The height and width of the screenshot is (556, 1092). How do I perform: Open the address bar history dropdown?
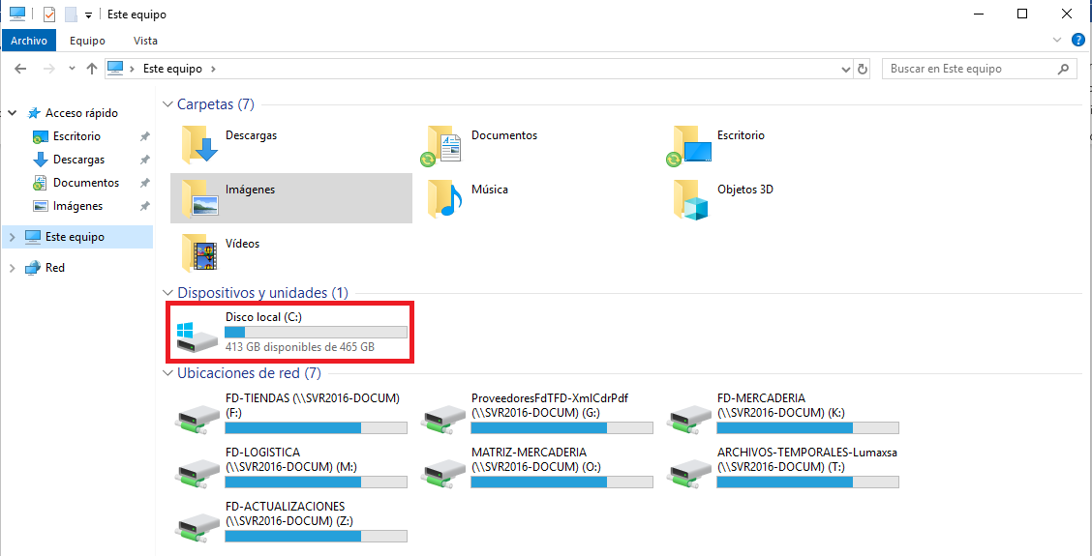845,69
